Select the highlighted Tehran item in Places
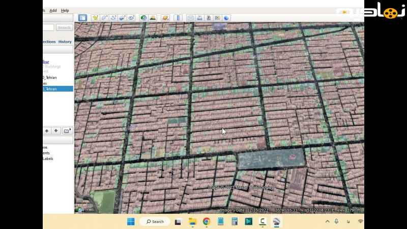 click(50, 89)
